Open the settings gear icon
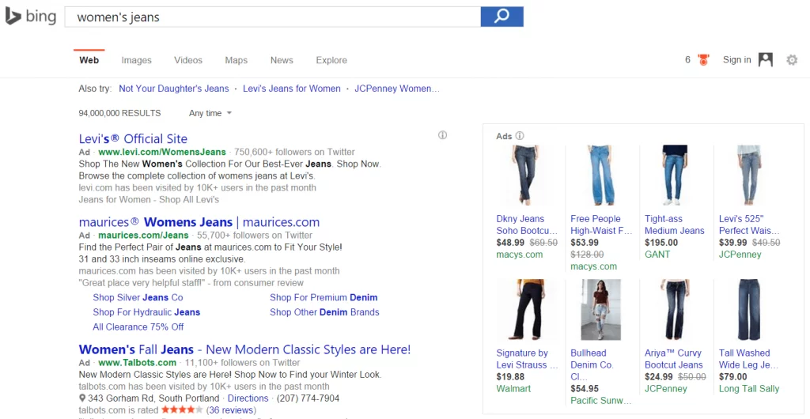The image size is (810, 419). [792, 60]
